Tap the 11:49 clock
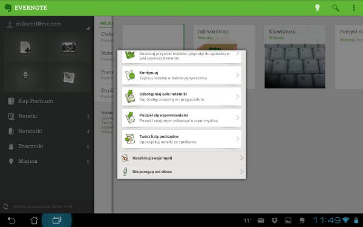 pos(327,220)
